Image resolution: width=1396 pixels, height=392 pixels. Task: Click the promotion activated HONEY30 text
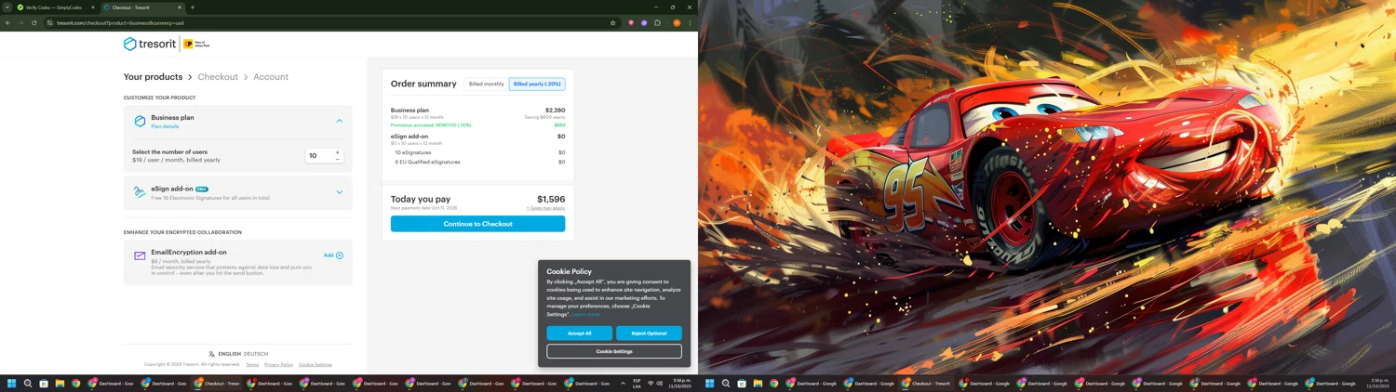tap(431, 125)
